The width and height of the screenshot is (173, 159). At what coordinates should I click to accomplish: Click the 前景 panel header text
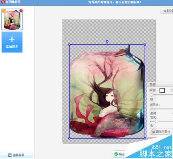(153, 84)
